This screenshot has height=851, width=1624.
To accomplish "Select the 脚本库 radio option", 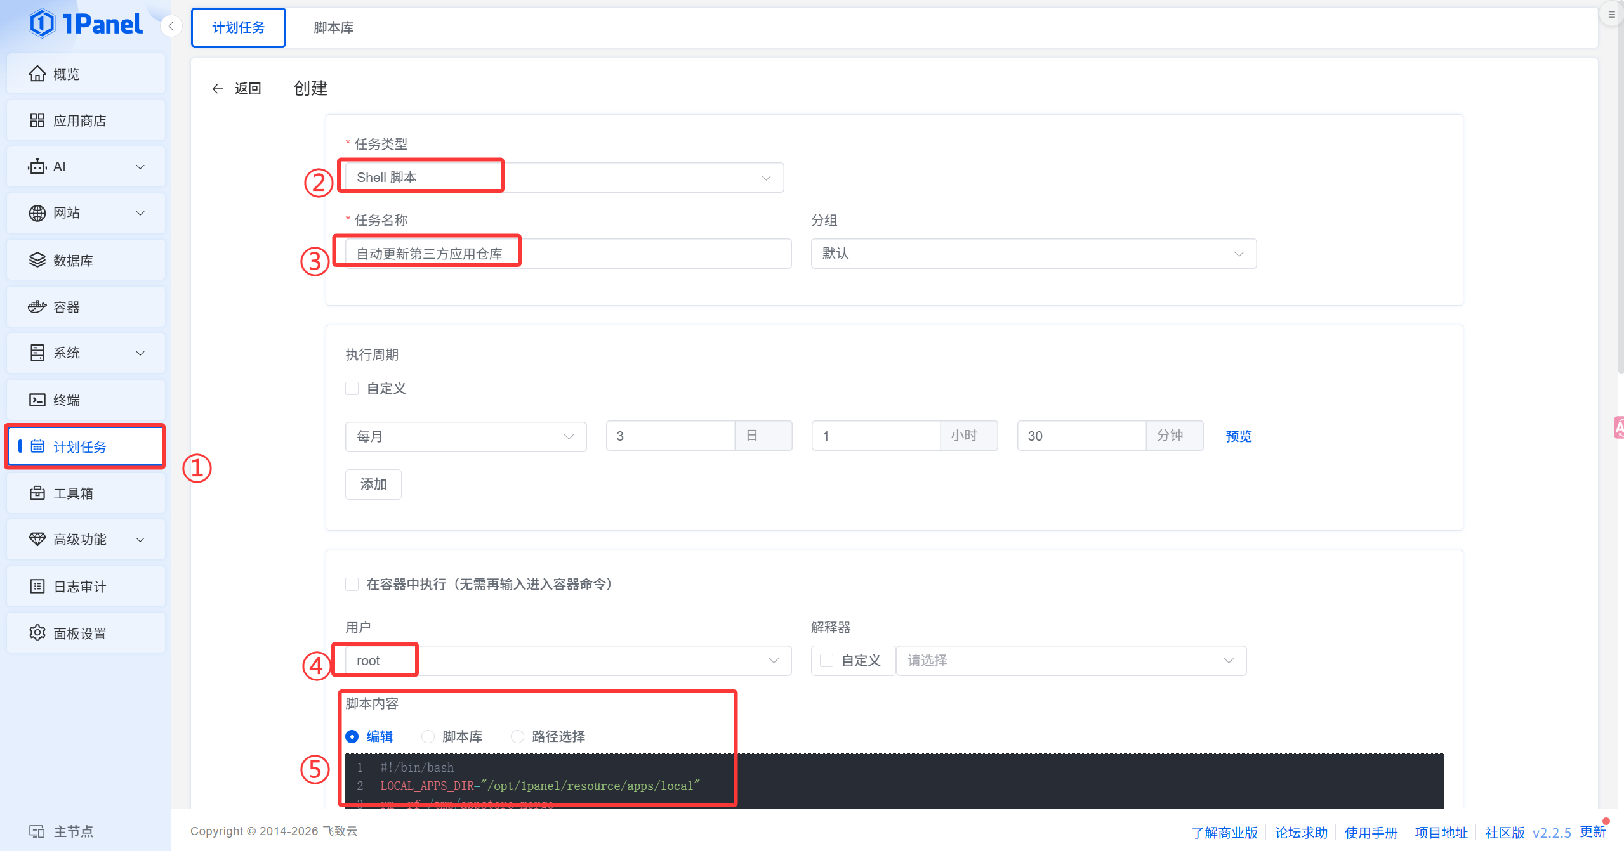I will 428,736.
